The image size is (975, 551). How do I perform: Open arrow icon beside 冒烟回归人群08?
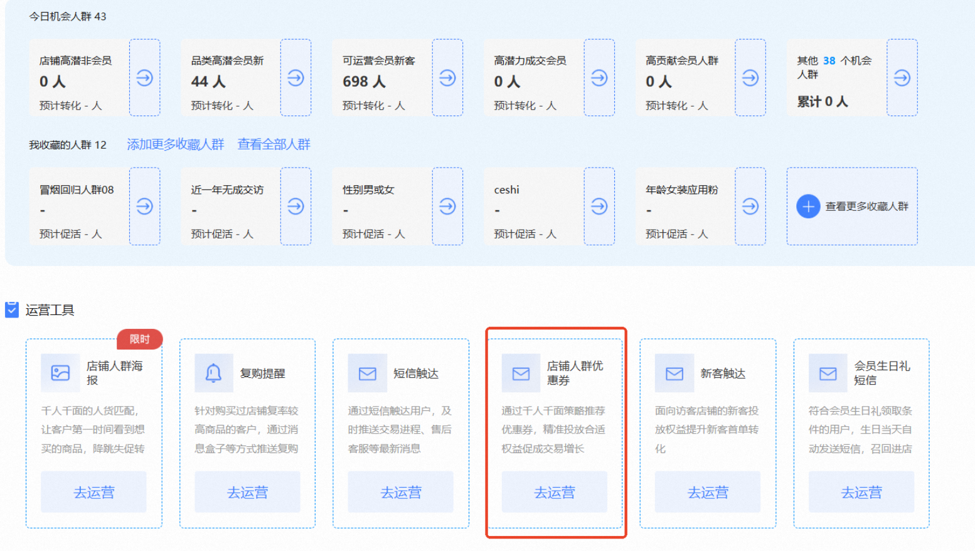coord(144,206)
